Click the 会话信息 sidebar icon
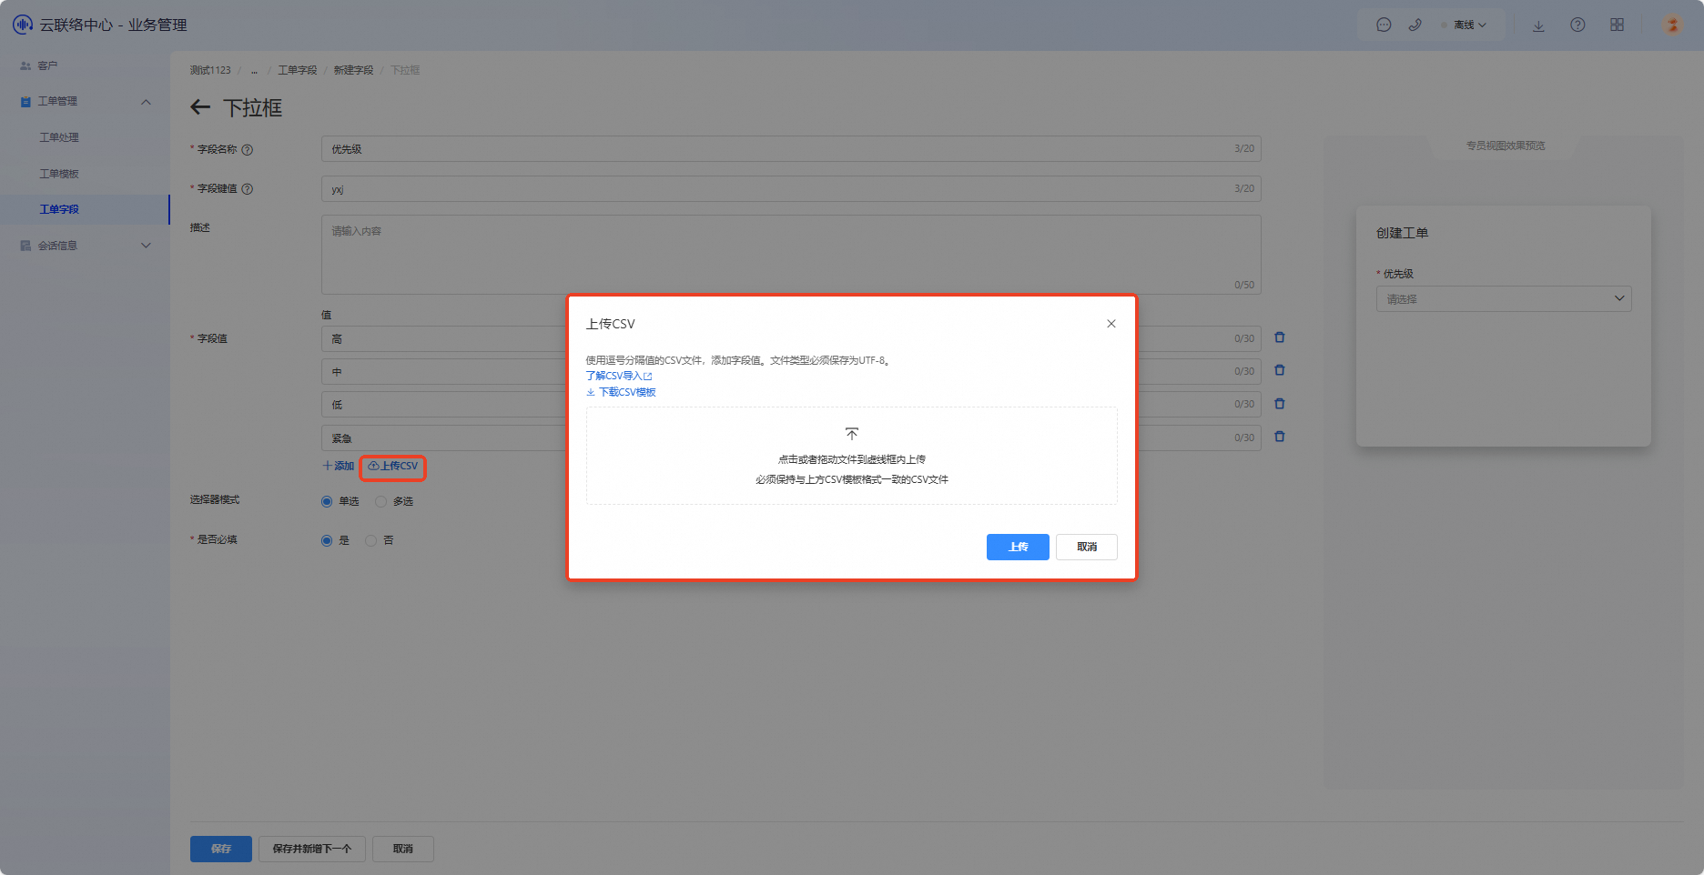This screenshot has height=875, width=1704. pos(25,246)
